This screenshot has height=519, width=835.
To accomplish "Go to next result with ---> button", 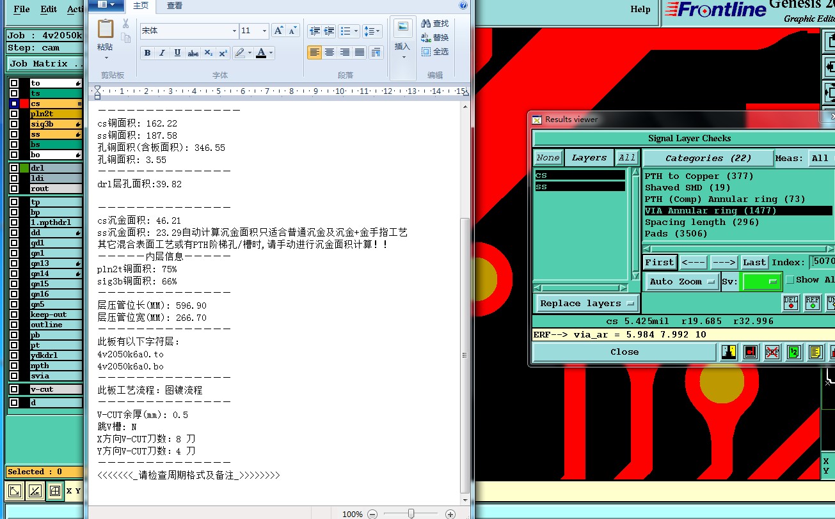I will pyautogui.click(x=724, y=263).
